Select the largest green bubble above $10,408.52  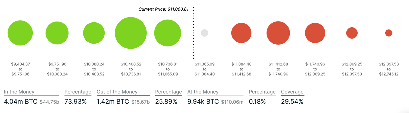131,33
